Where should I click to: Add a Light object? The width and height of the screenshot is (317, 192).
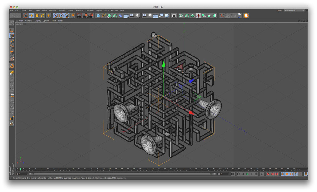[137, 16]
